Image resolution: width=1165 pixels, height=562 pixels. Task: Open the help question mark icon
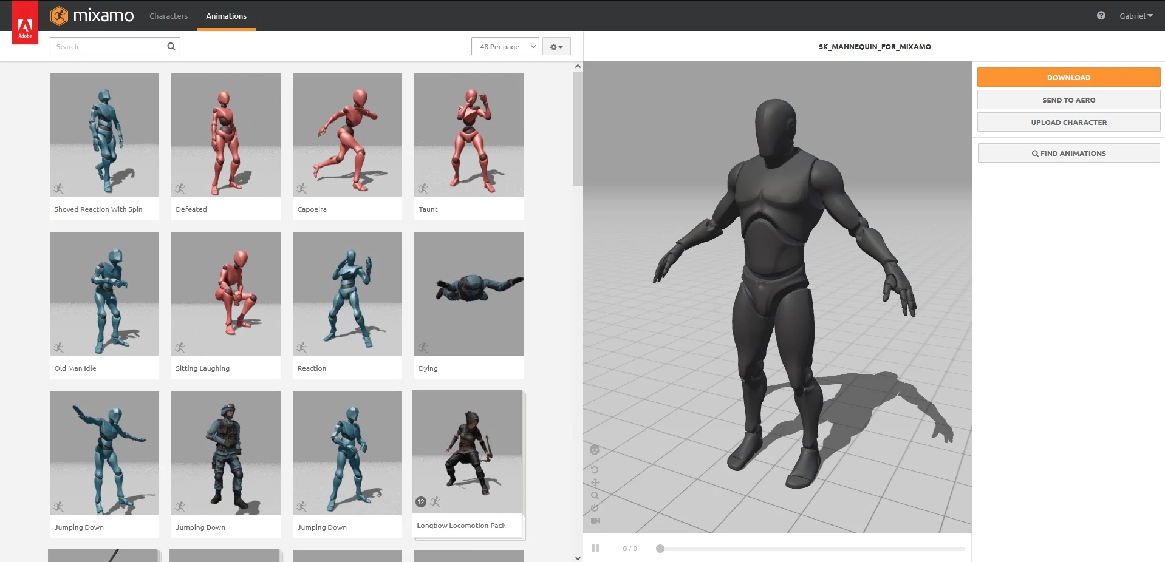tap(1101, 16)
